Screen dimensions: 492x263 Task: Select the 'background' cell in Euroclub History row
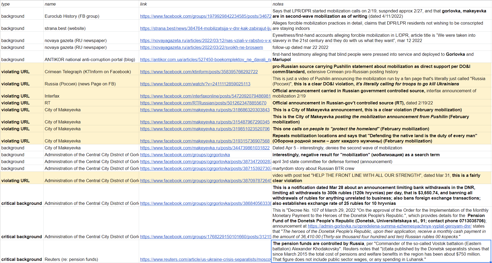click(x=22, y=13)
